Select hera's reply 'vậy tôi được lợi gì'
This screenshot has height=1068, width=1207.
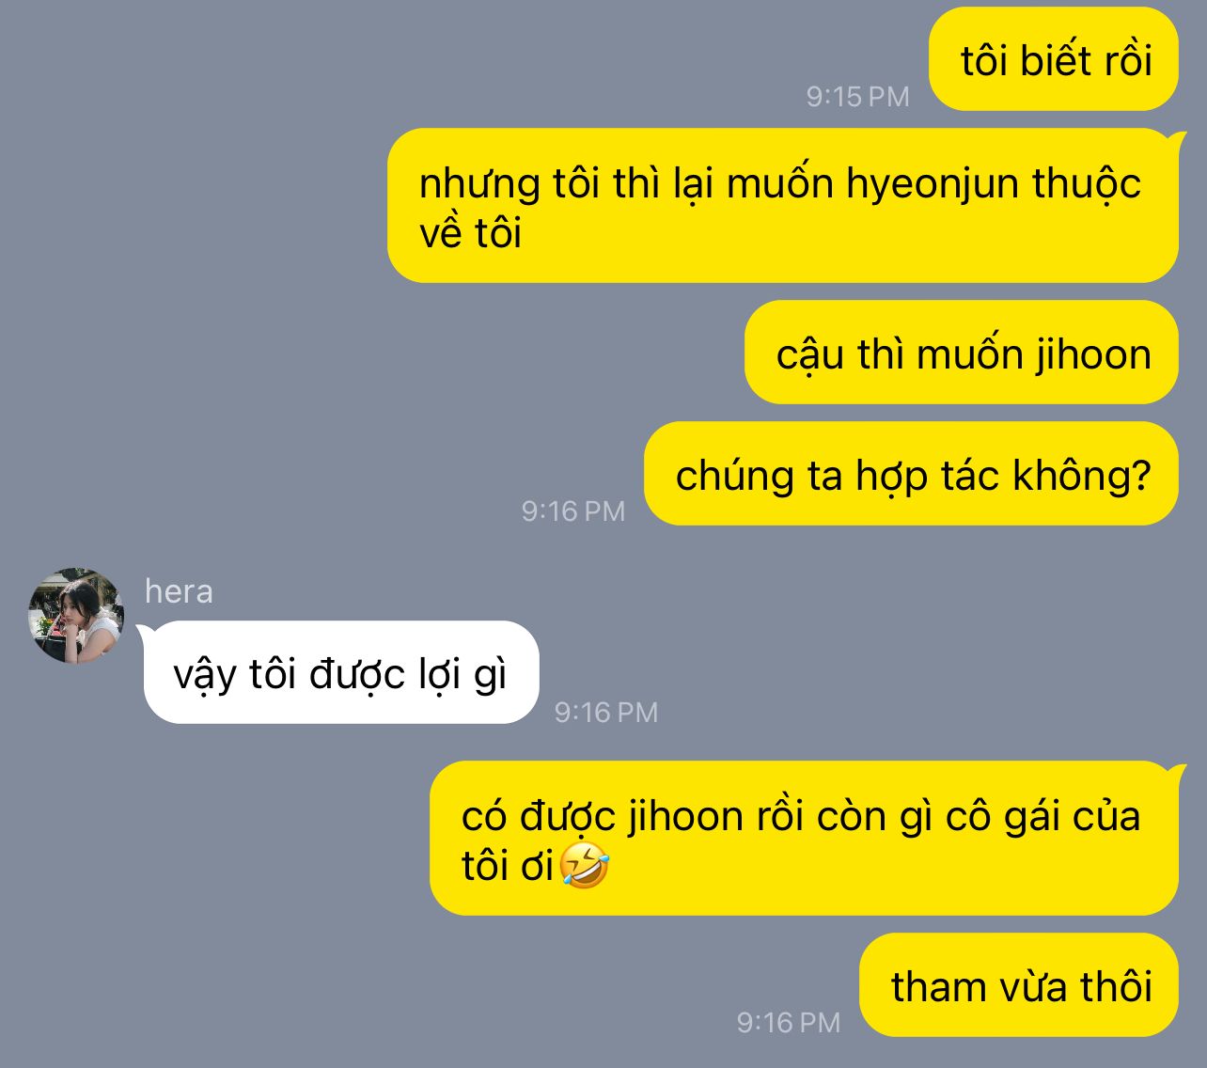(341, 672)
